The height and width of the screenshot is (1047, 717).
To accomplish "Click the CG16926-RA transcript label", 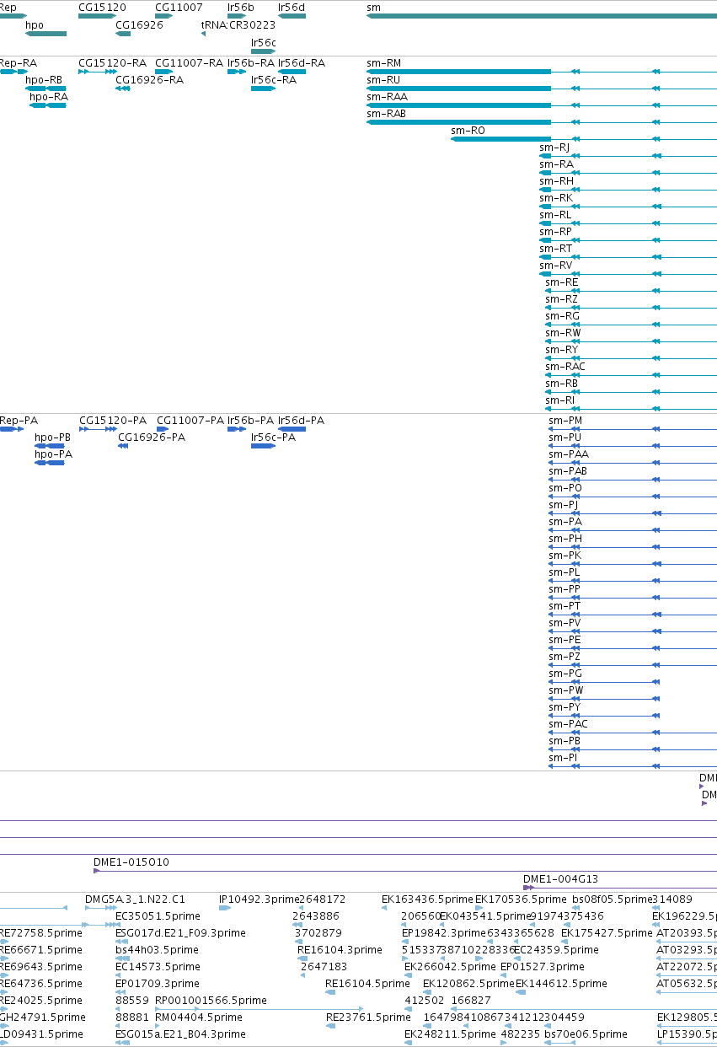I will (x=149, y=80).
